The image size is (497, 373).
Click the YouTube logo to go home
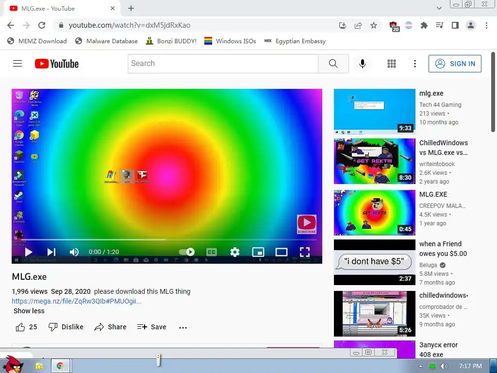coord(57,64)
